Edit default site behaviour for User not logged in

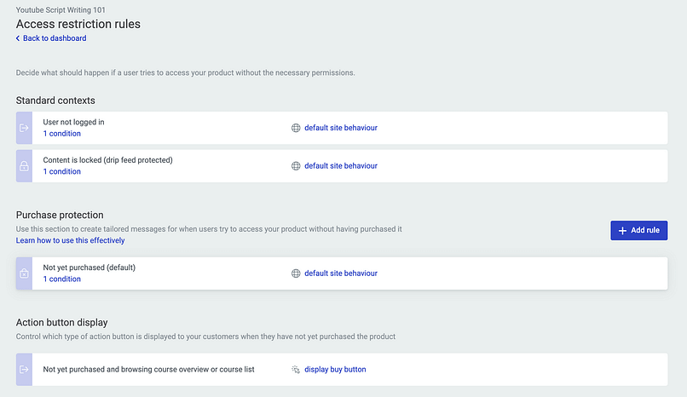(x=340, y=128)
